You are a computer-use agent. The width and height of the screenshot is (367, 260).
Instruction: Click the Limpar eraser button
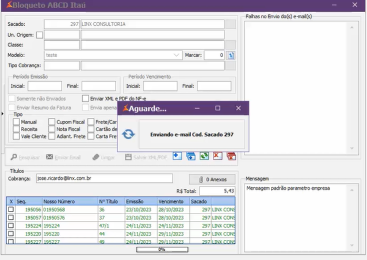pyautogui.click(x=104, y=157)
